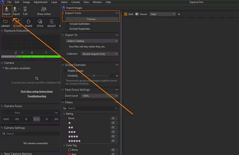The image size is (239, 155).
Task: Open the Troubleshooting link
Action: (37, 96)
